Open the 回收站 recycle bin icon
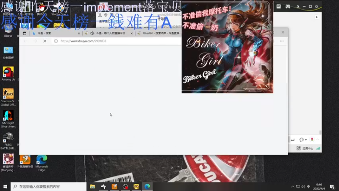This screenshot has height=191, width=339. click(x=8, y=31)
